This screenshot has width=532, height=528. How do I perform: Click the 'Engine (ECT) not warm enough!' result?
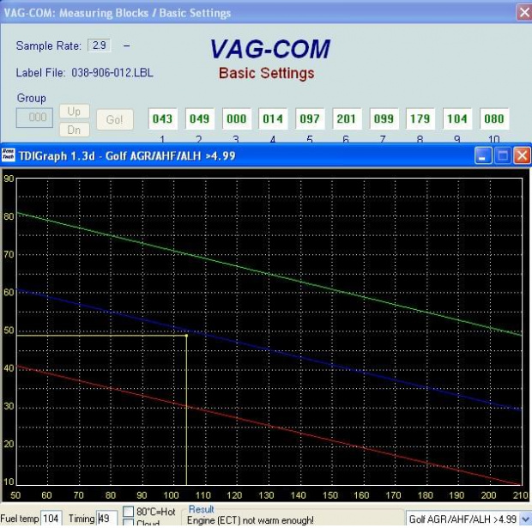point(250,520)
